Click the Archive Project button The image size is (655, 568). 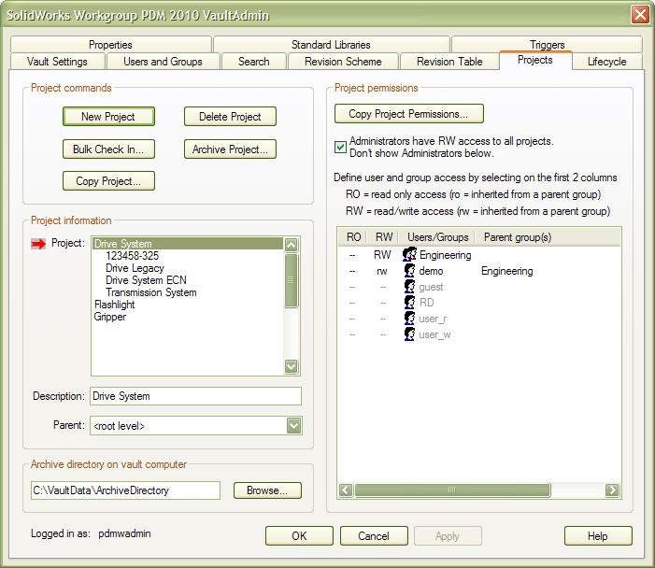[x=230, y=149]
